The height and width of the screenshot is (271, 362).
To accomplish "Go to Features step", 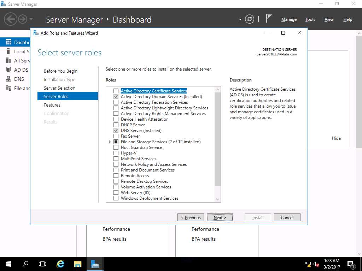I will [52, 105].
